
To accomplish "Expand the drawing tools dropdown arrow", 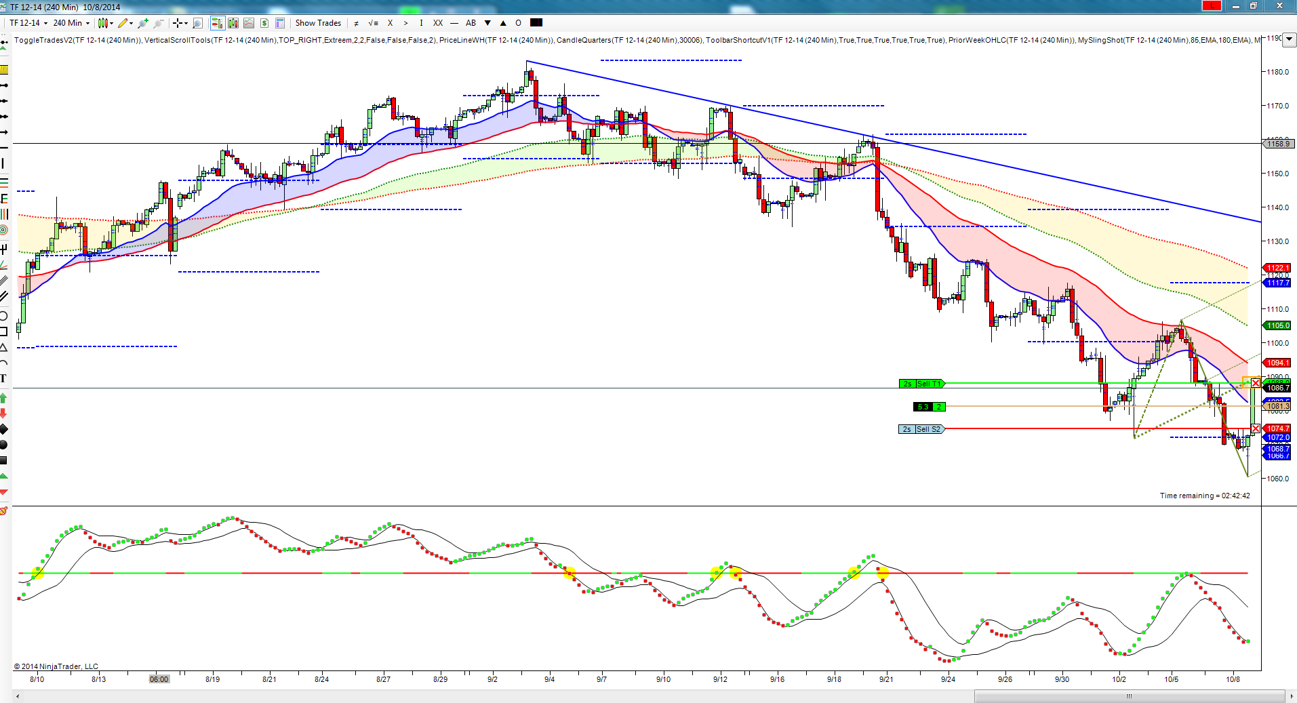I will tap(131, 23).
